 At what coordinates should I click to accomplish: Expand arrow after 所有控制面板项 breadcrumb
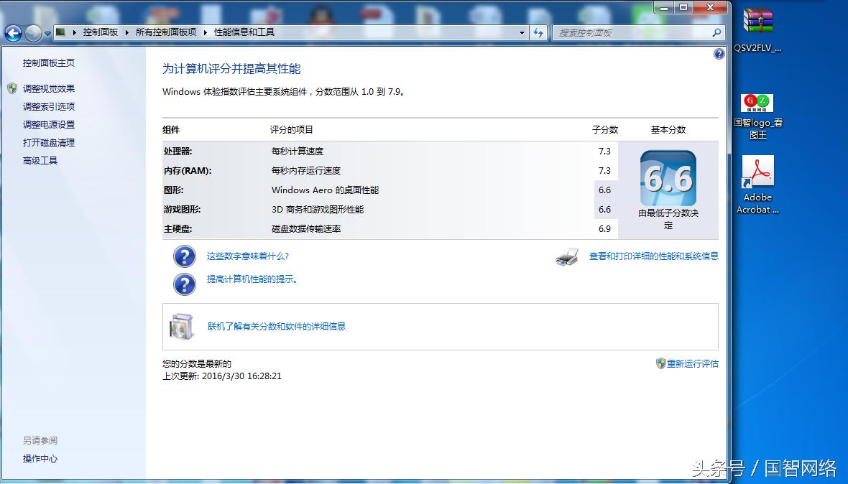coord(206,32)
